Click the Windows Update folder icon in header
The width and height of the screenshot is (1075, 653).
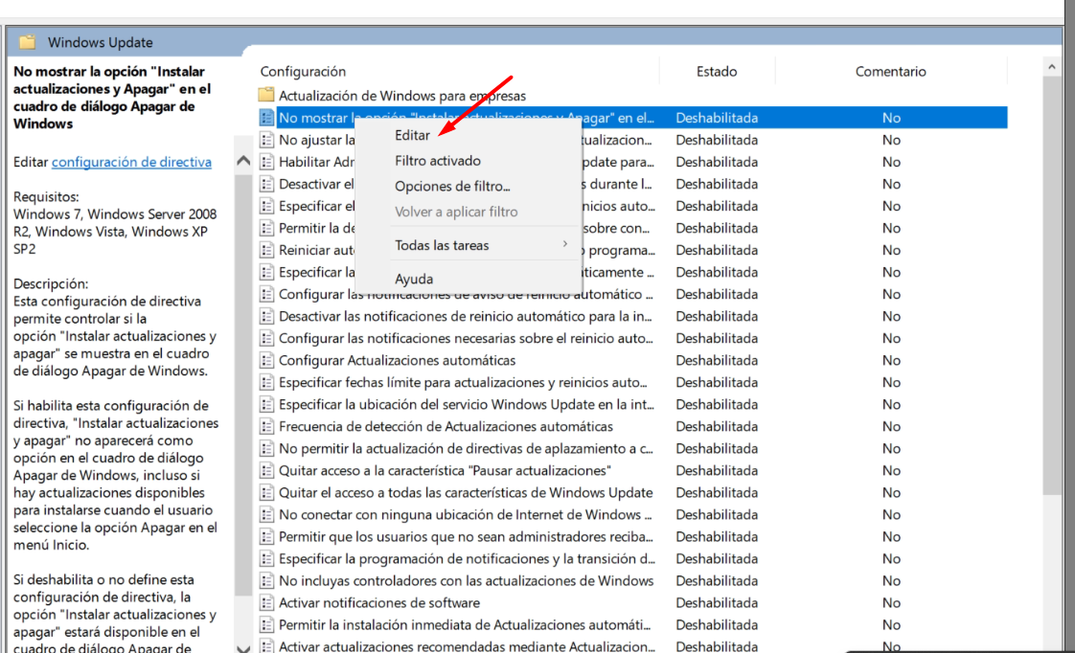pyautogui.click(x=27, y=42)
